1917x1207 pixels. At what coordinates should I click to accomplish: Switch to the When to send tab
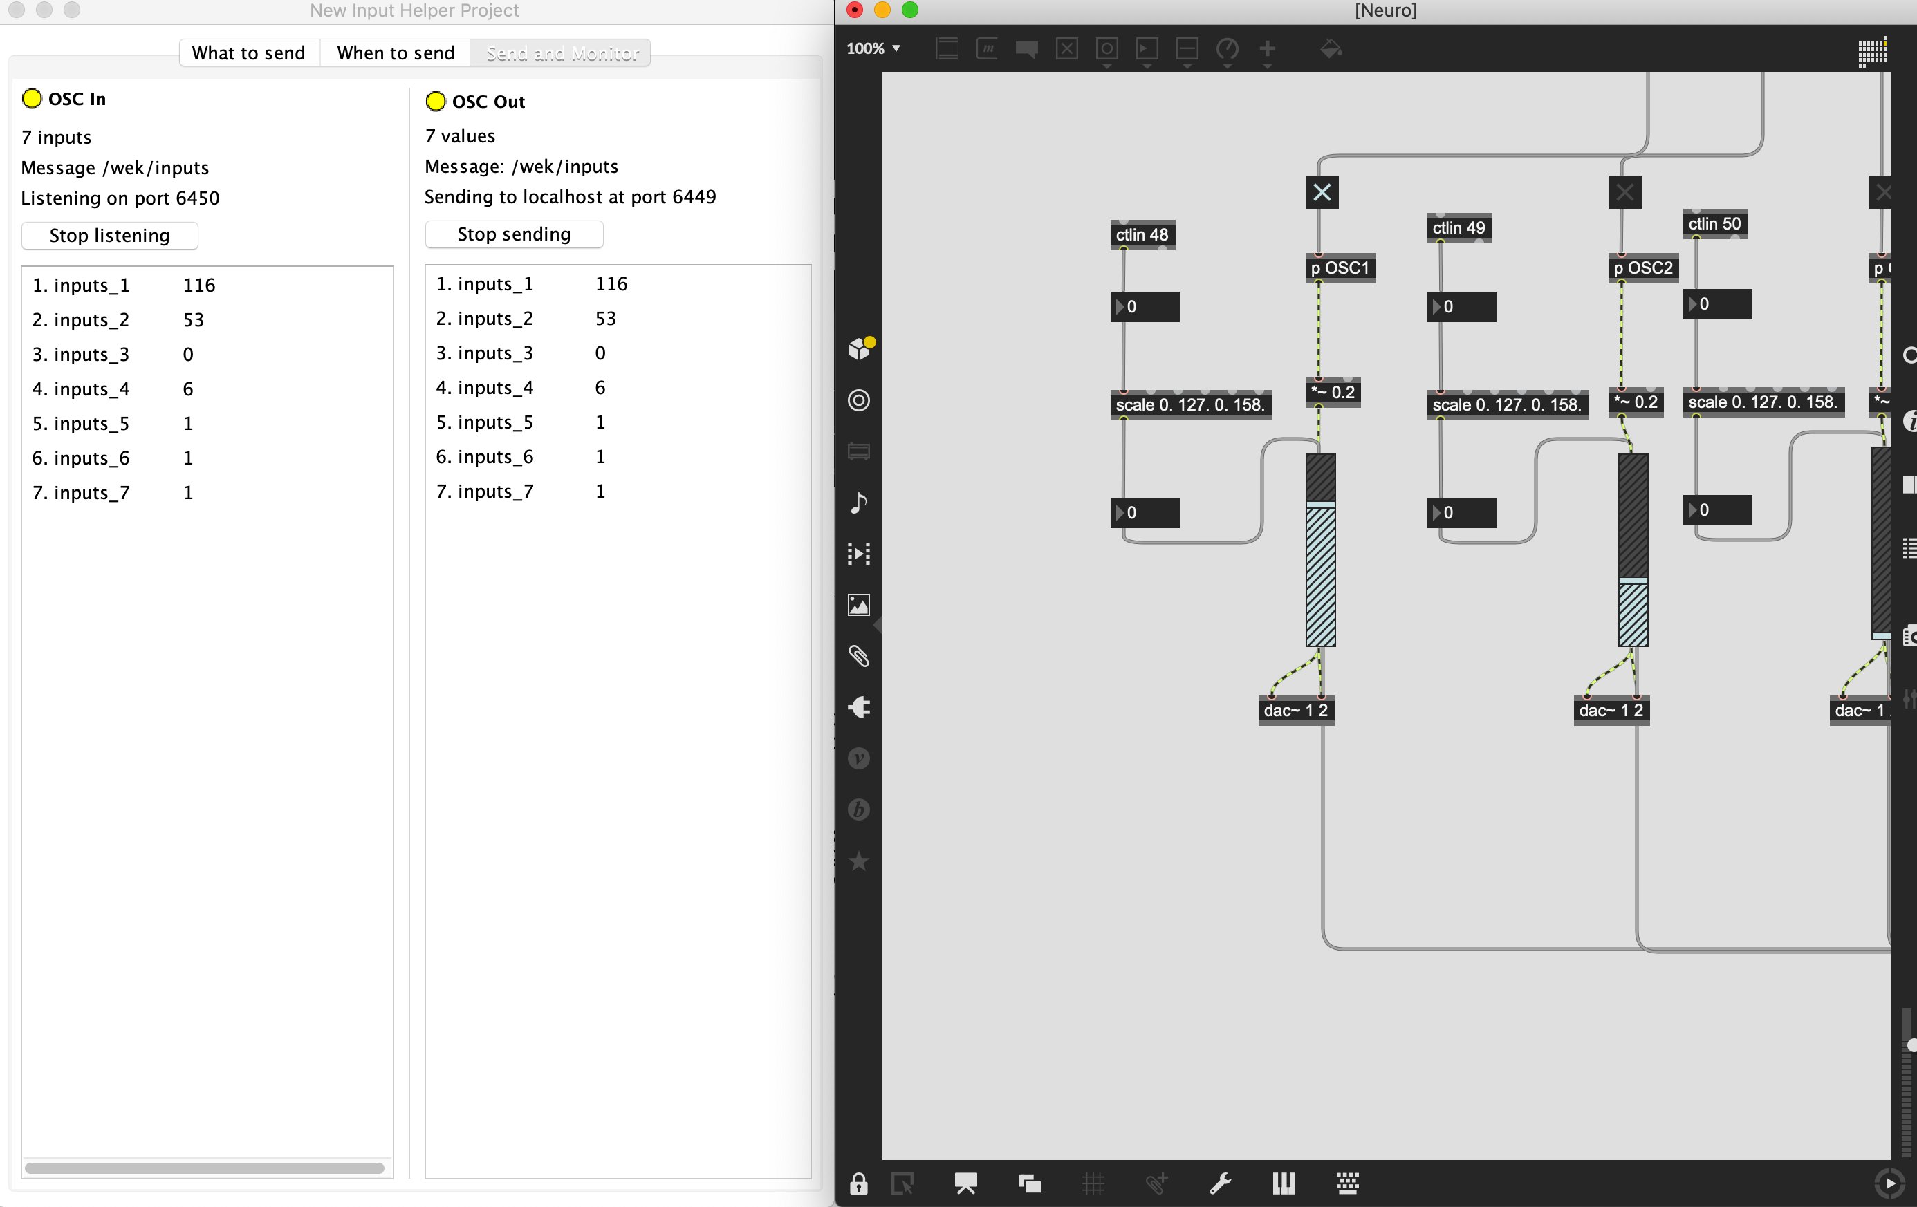(396, 53)
